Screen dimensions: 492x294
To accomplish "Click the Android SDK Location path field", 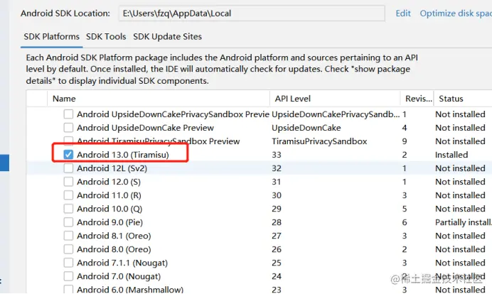I will coord(251,13).
